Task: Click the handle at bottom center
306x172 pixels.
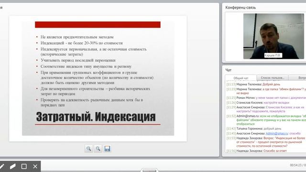Action: tap(149, 171)
